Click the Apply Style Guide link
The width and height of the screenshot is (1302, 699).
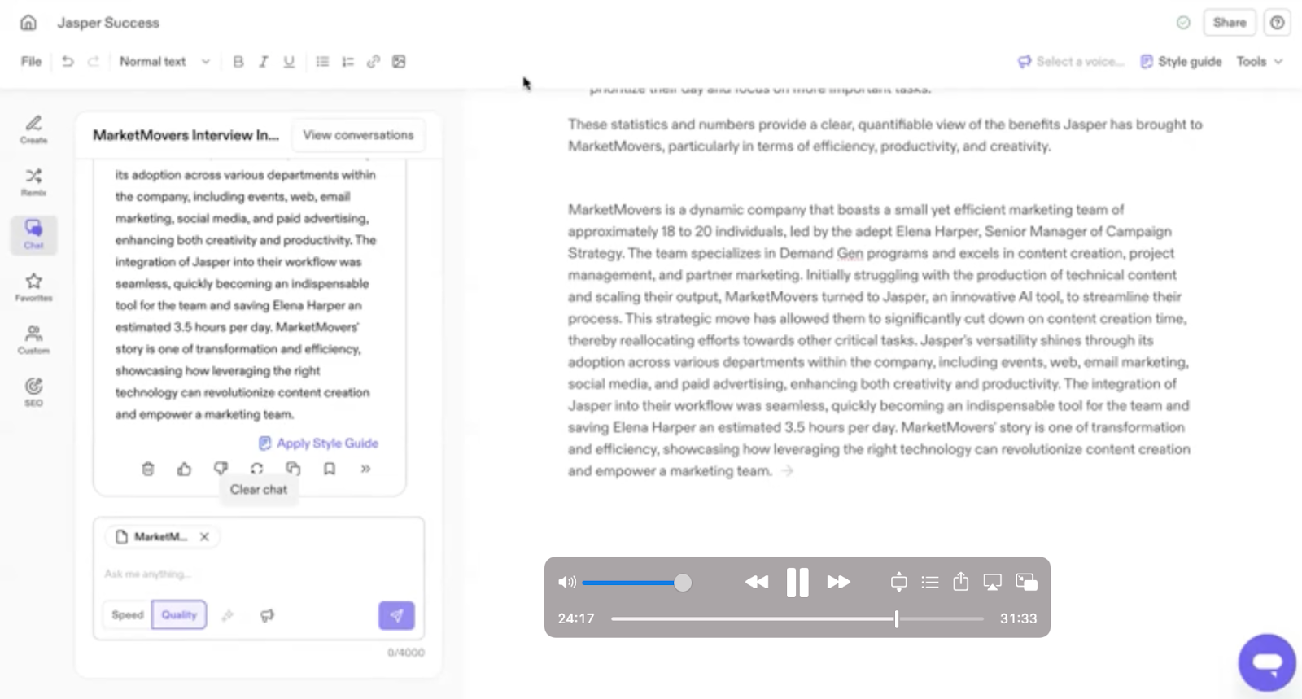[x=318, y=443]
